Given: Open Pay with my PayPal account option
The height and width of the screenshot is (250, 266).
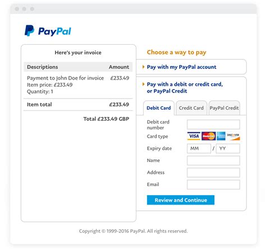Looking at the screenshot, I should click(181, 67).
